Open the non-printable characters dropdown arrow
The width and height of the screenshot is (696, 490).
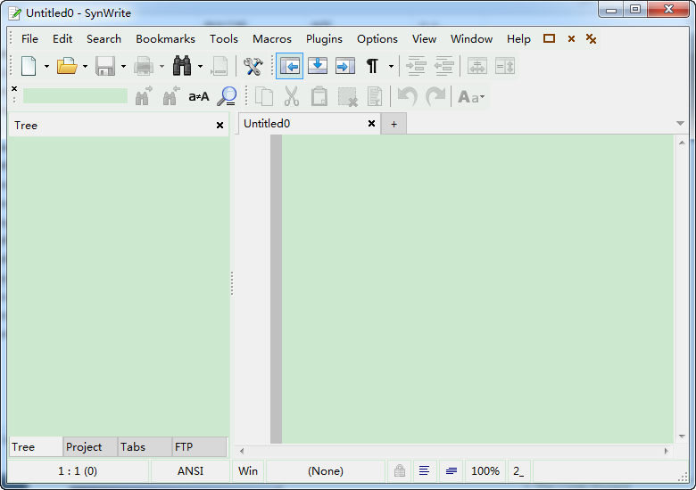pyautogui.click(x=391, y=67)
